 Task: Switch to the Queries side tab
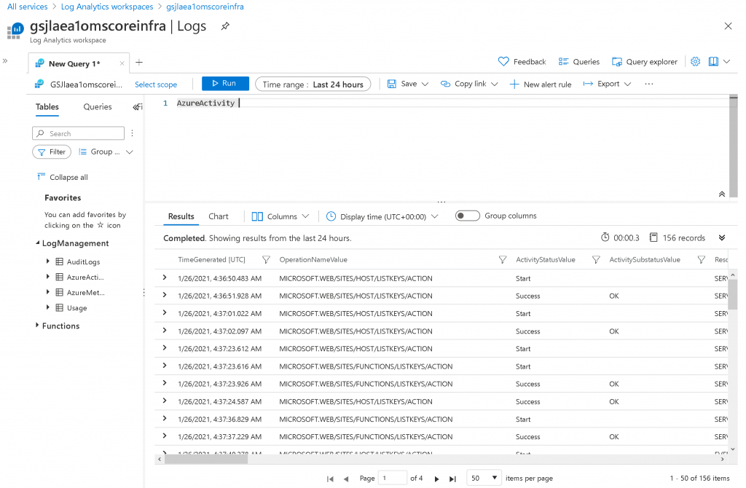click(98, 107)
